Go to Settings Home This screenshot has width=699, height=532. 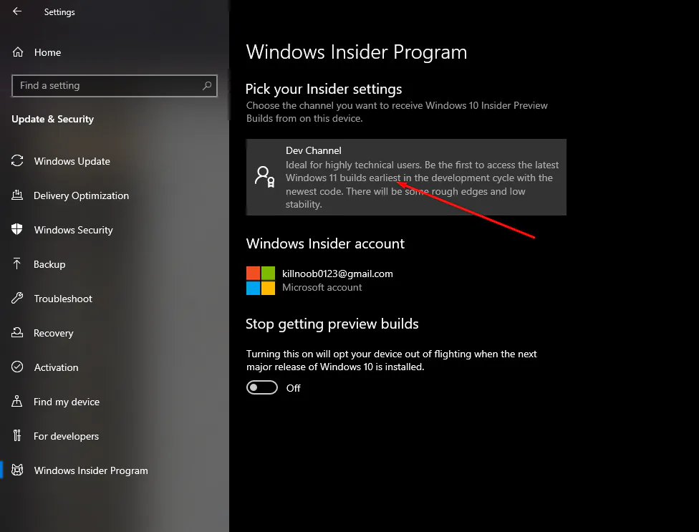pos(47,52)
